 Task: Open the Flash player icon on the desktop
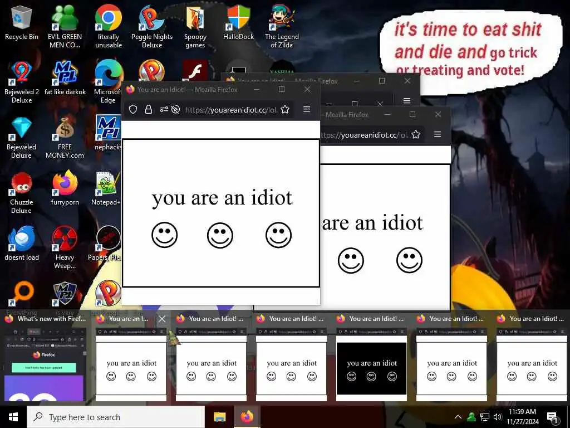click(x=195, y=71)
